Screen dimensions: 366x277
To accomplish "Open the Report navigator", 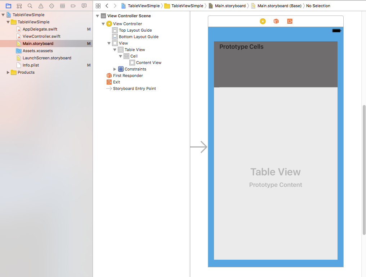I will (x=84, y=6).
